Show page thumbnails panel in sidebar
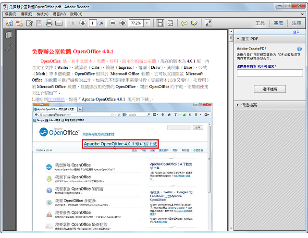 [x=9, y=35]
